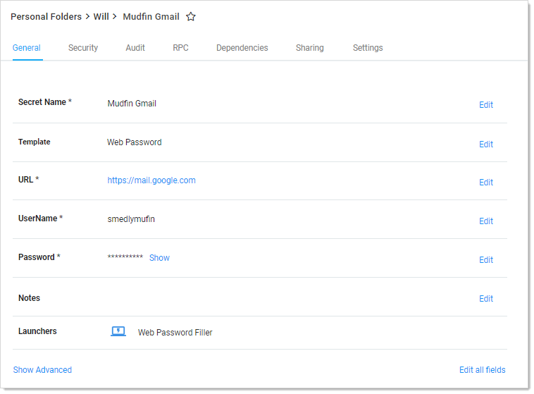
Task: Expand Show Advanced section
Action: [42, 370]
